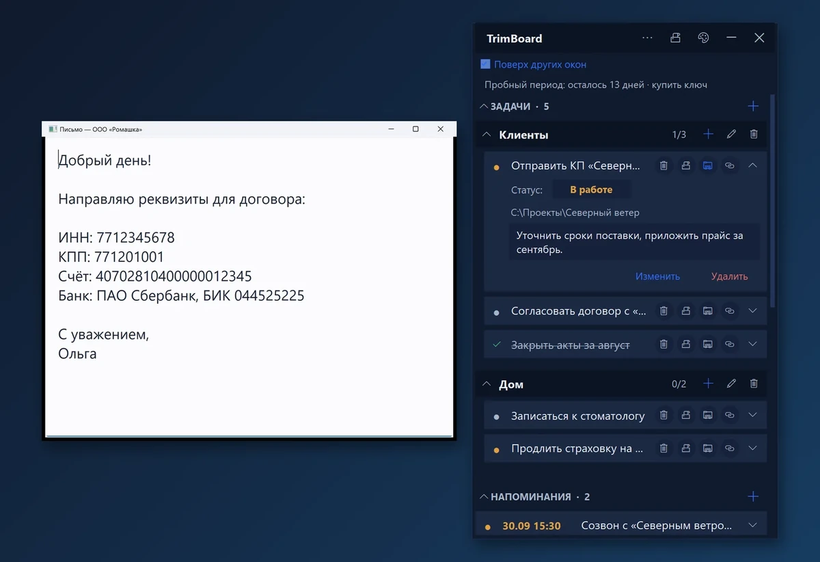Expand the Закрыть акты за август task

tap(752, 345)
